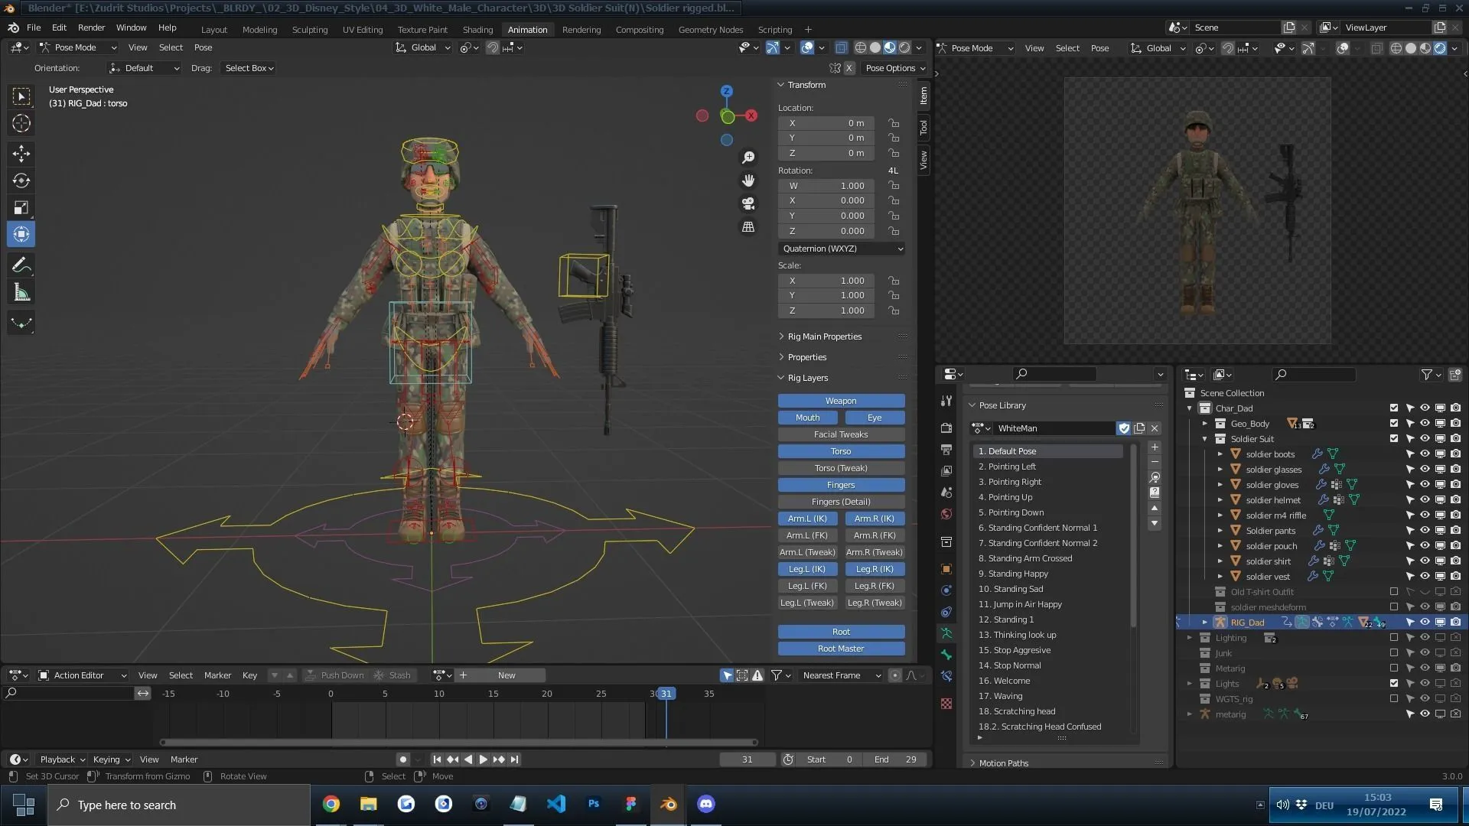Viewport: 1469px width, 826px height.
Task: Select the Annotate tool
Action: click(21, 265)
